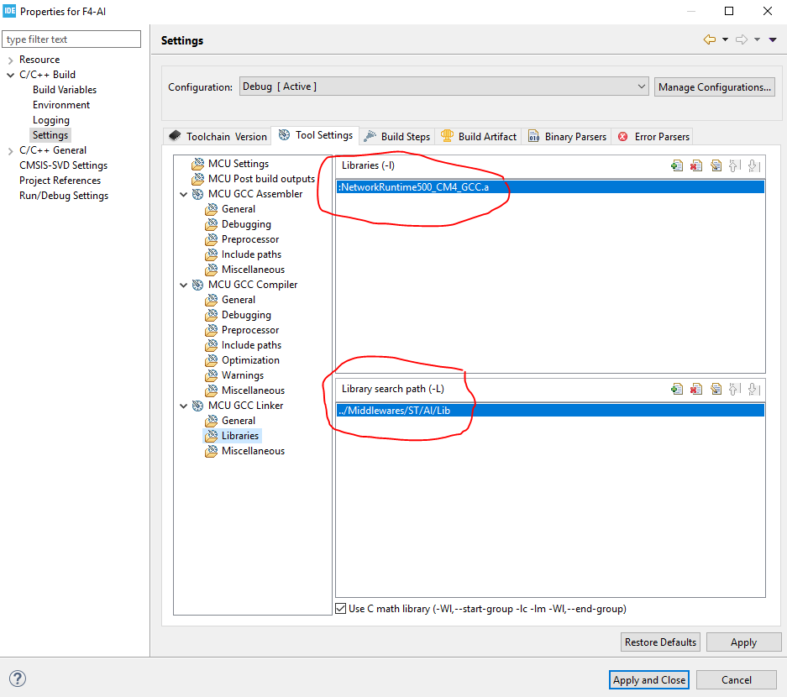Open Optimization under MCU GCC Compiler
Viewport: 787px width, 697px height.
(250, 360)
